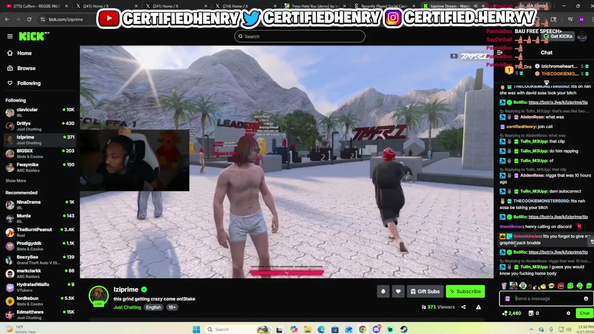
Task: Click into Send a message field
Action: pos(546,299)
